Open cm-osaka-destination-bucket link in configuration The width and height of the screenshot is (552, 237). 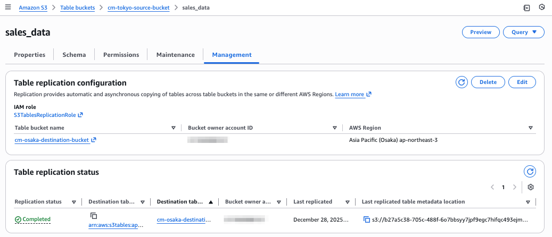[52, 140]
